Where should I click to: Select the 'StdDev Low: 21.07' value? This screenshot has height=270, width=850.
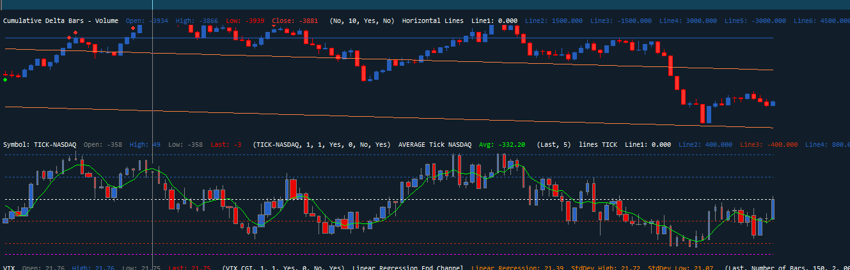[681, 267]
